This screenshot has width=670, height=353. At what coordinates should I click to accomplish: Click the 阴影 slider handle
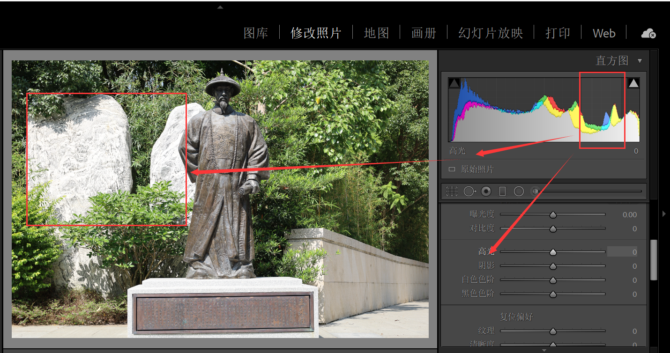[x=553, y=266]
